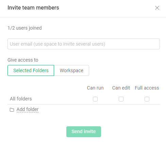Image resolution: width=166 pixels, height=144 pixels.
Task: Focus the User email input field
Action: (84, 44)
